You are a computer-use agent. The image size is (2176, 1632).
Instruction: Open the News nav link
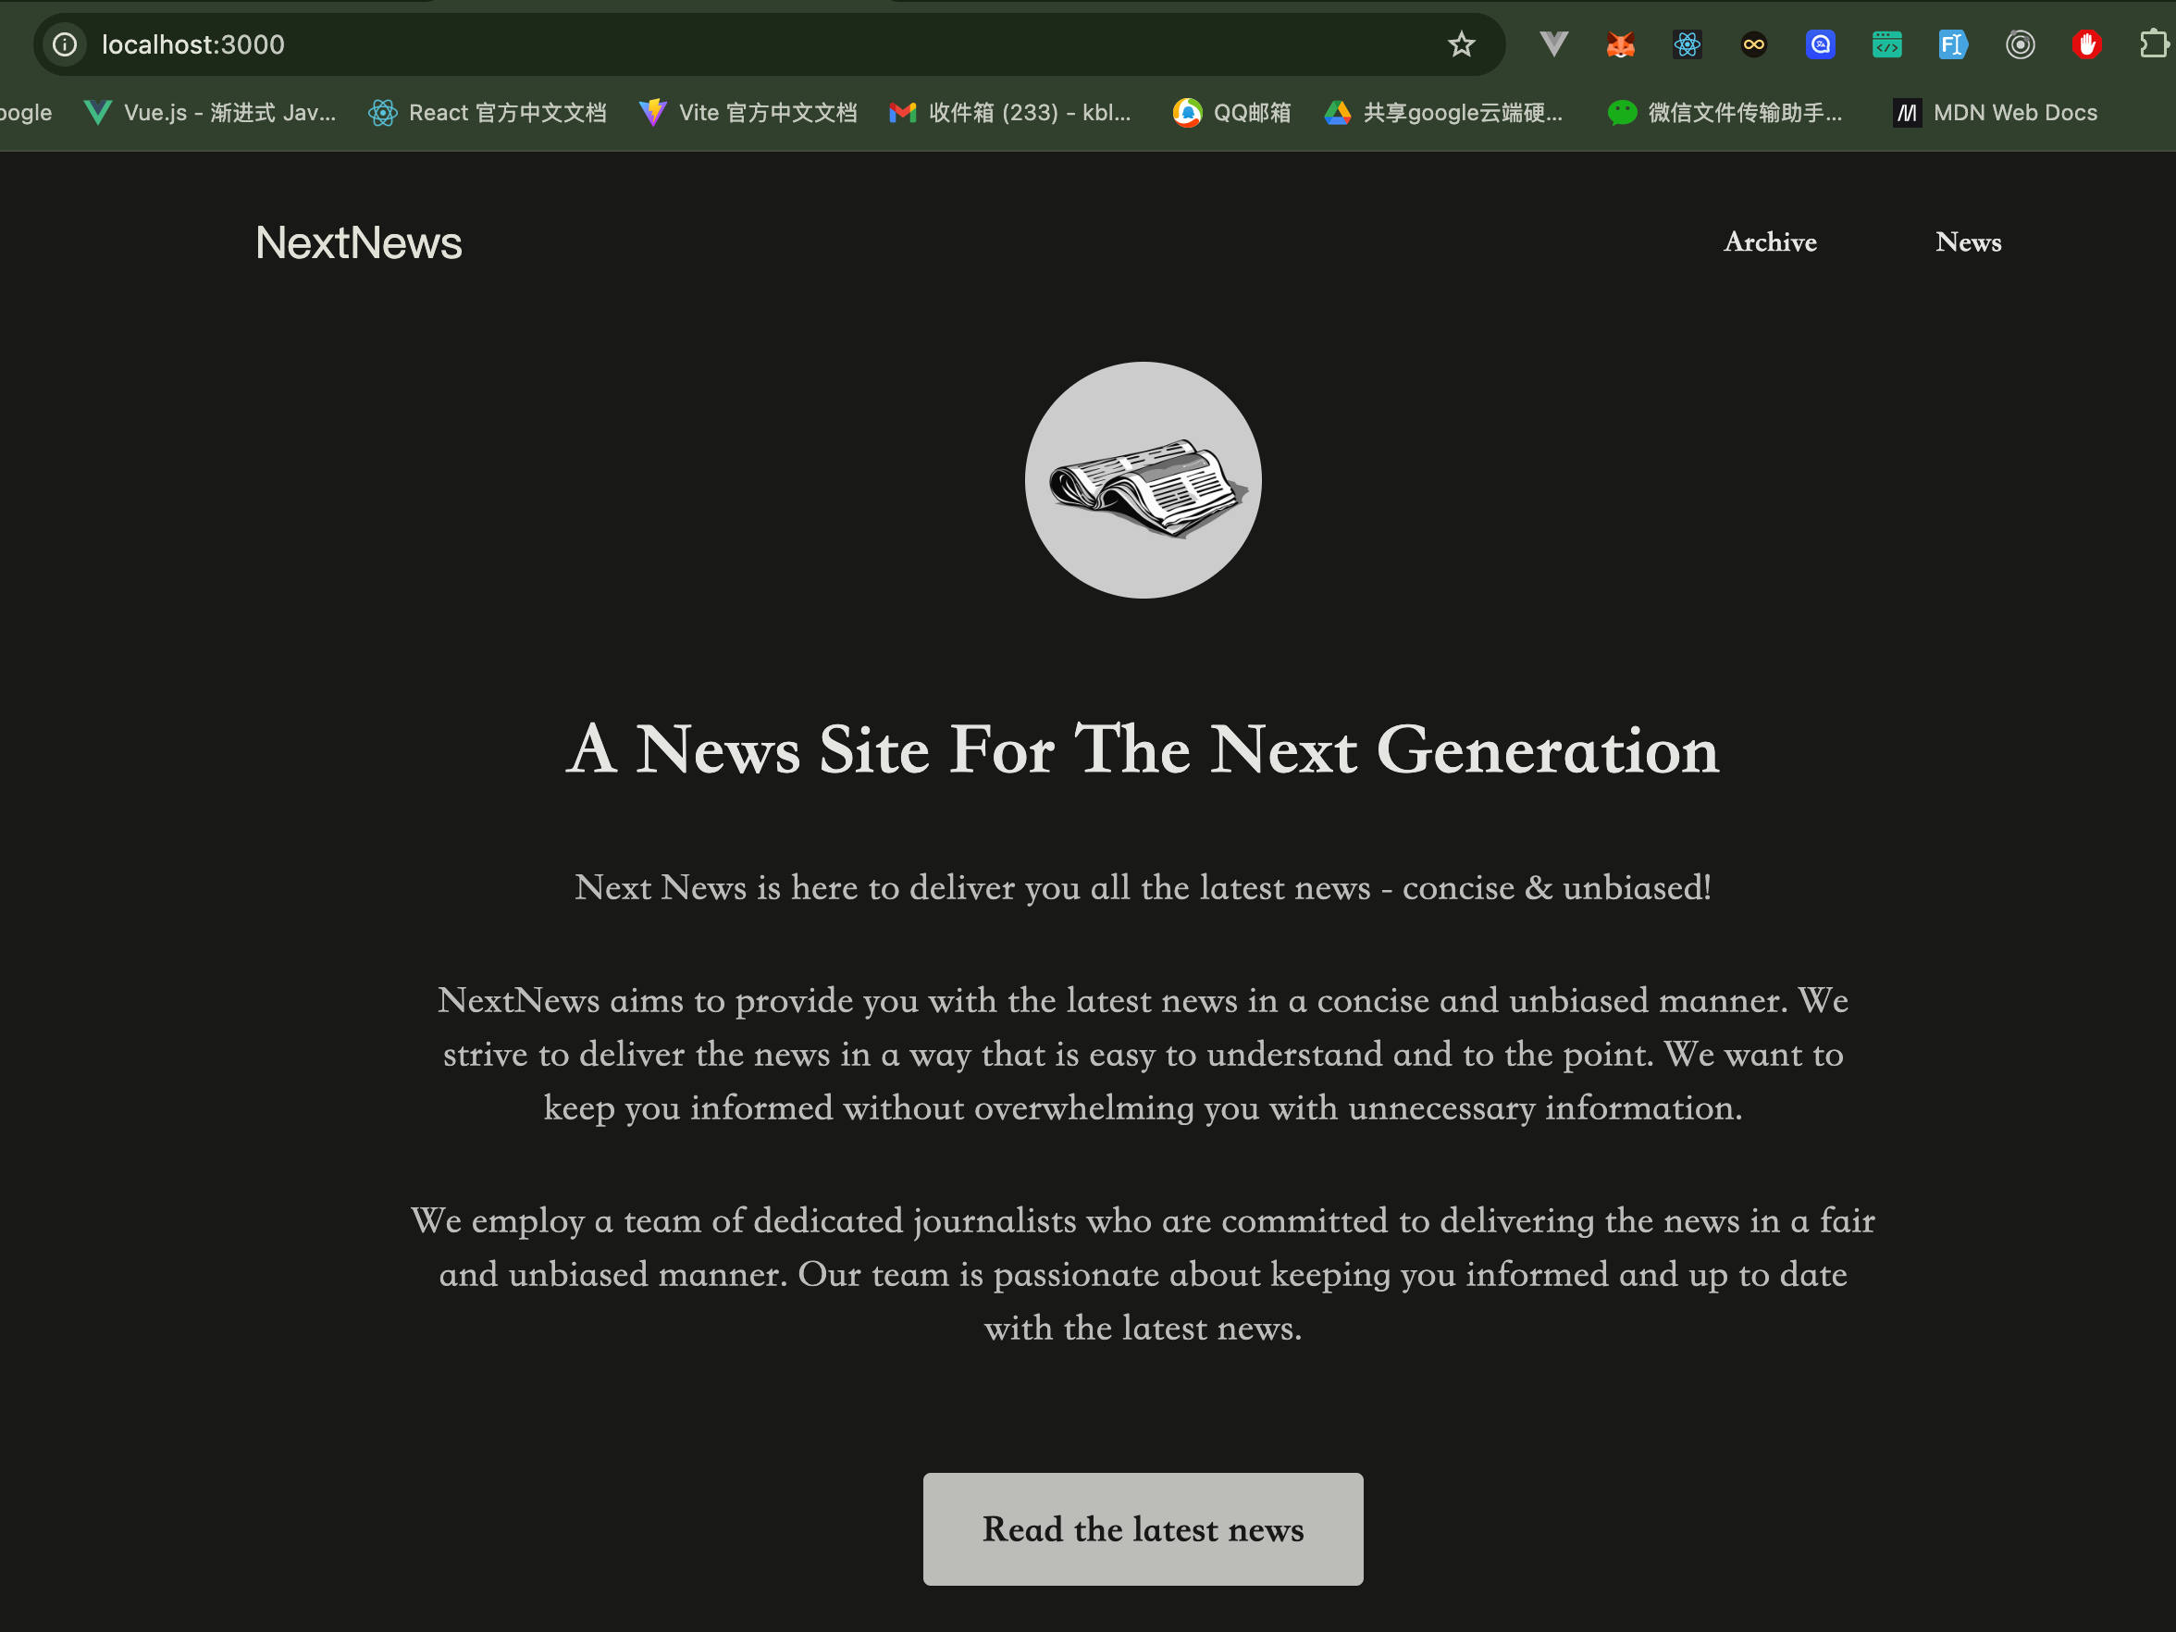click(1968, 242)
